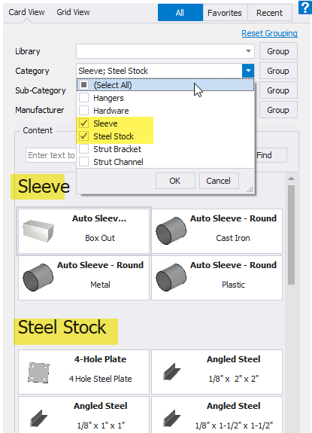Screen dimensions: 312x433
Task: Select the Auto Sleeve Box Out thumbnail
Action: click(38, 231)
